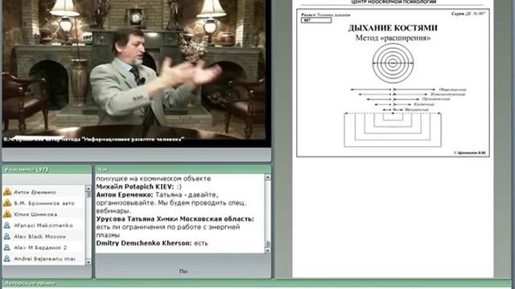The height and width of the screenshot is (289, 515).
Task: Click the participants list scroll-up arrow
Action: pyautogui.click(x=88, y=189)
